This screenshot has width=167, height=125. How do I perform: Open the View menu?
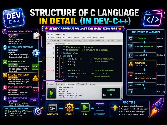tap(64, 37)
